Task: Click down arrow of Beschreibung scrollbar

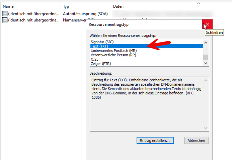Action: (x=206, y=128)
